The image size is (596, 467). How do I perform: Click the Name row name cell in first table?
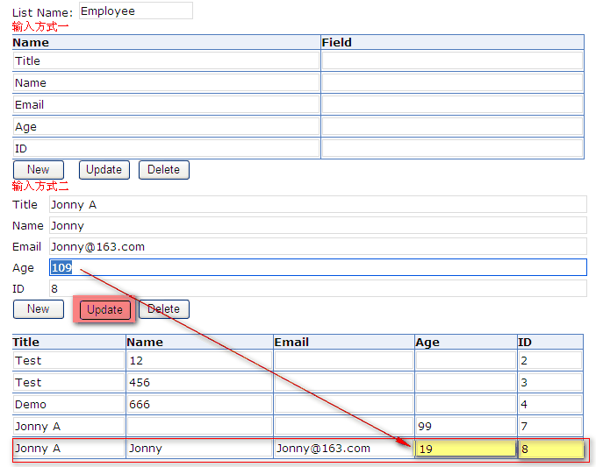coord(166,82)
